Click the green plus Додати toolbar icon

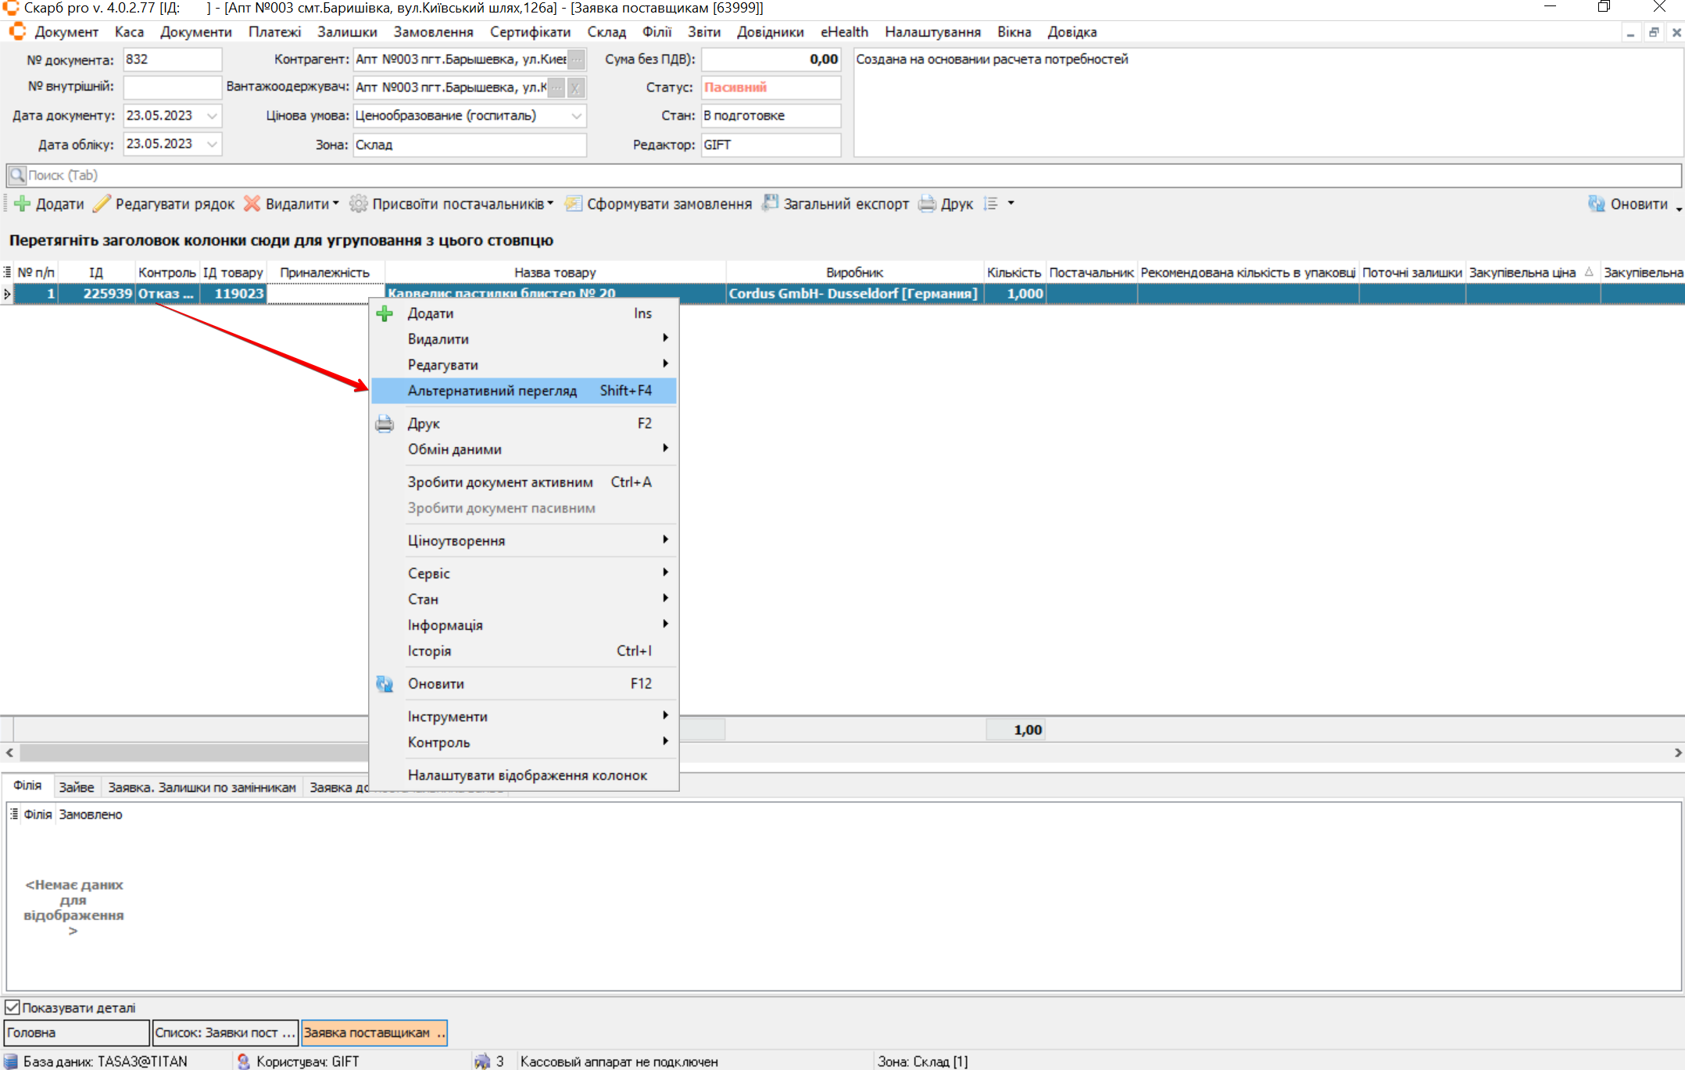(x=23, y=204)
